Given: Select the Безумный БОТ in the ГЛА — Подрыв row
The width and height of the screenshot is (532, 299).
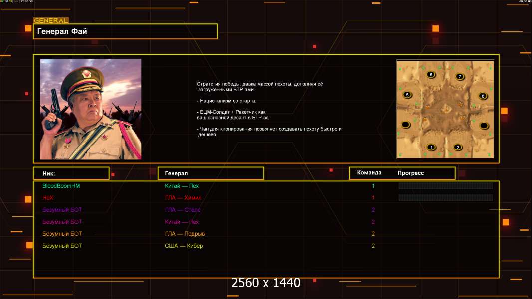Looking at the screenshot, I should [x=62, y=234].
